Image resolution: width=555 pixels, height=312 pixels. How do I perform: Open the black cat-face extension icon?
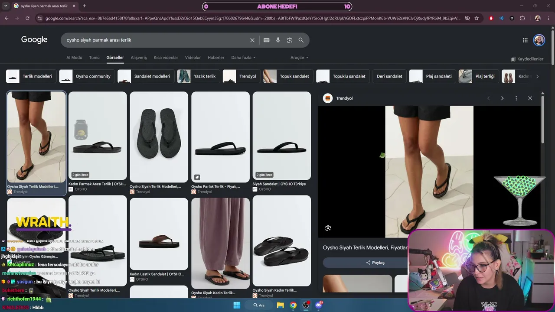pos(512,18)
